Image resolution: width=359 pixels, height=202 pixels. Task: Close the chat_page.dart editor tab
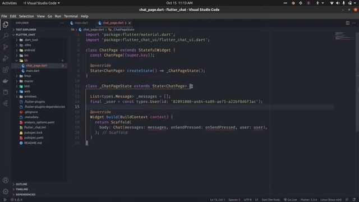[x=130, y=23]
